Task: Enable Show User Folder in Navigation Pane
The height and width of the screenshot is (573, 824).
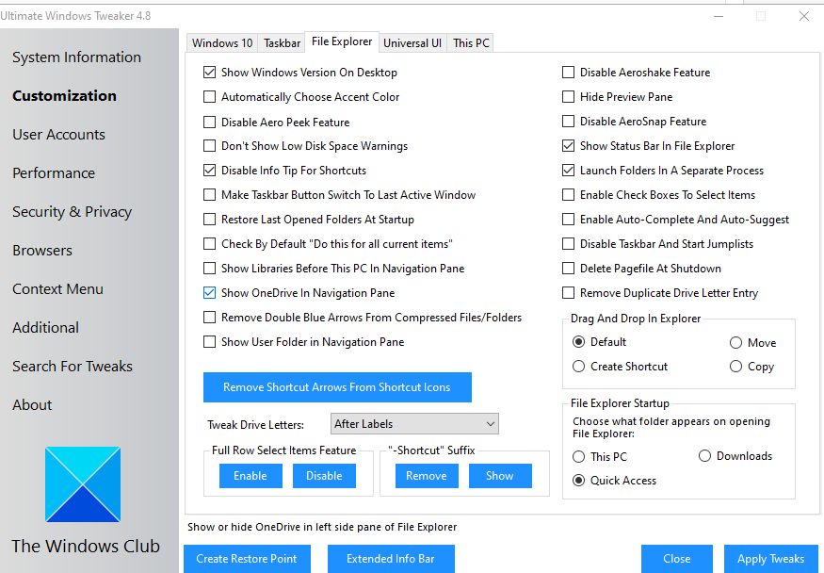Action: coord(210,342)
